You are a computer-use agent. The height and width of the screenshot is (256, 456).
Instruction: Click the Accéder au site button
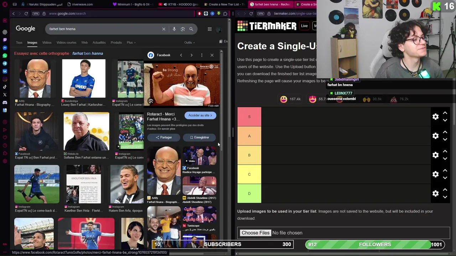coord(200,115)
